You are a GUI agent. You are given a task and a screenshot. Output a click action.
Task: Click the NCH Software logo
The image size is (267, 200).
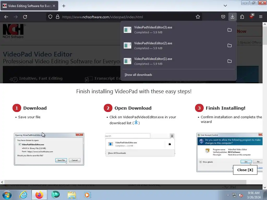click(14, 31)
